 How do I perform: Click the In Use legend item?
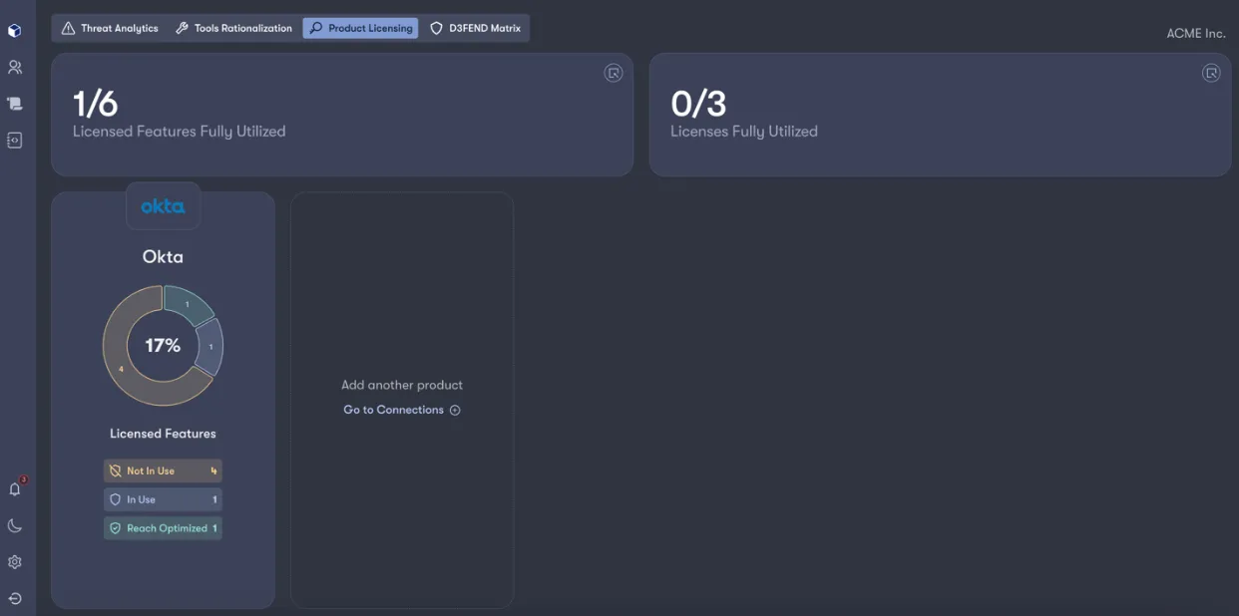[163, 499]
